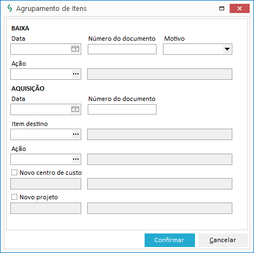
Task: Click into the Item destino code field
Action: click(41, 134)
